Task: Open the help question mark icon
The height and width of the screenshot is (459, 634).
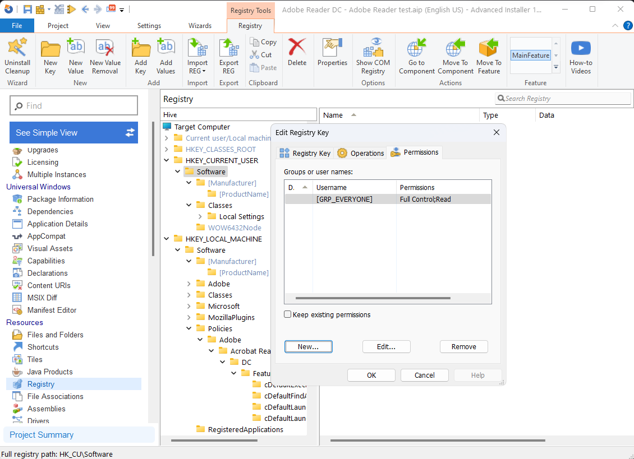Action: click(x=627, y=25)
